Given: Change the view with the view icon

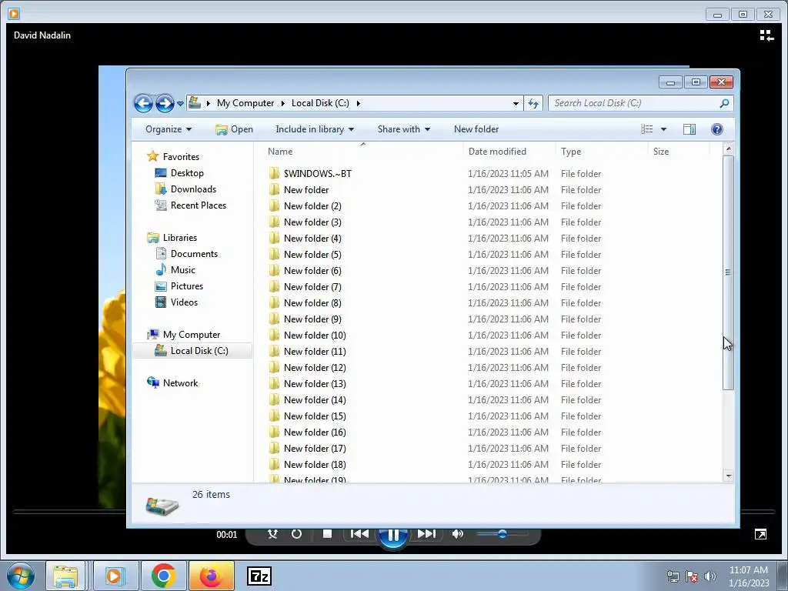Looking at the screenshot, I should [x=646, y=129].
